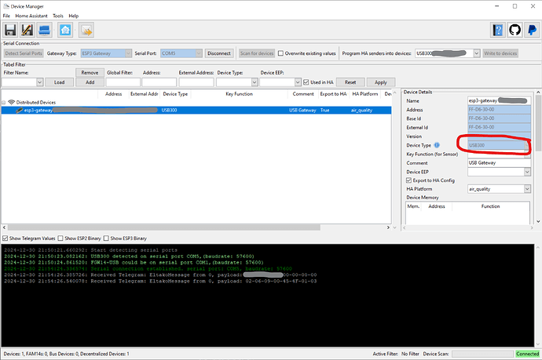Open the Help menu

click(x=74, y=16)
